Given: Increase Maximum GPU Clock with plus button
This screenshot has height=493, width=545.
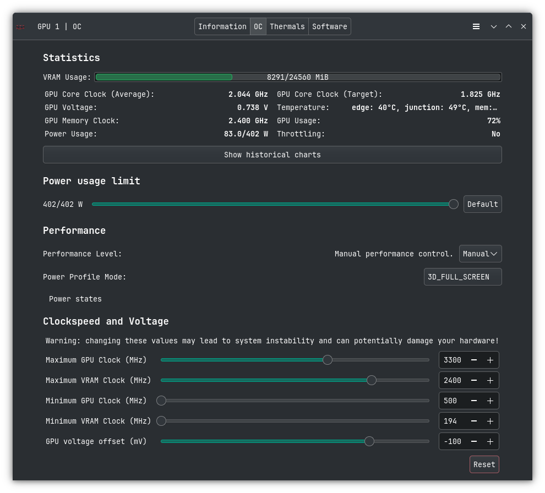Looking at the screenshot, I should click(490, 360).
